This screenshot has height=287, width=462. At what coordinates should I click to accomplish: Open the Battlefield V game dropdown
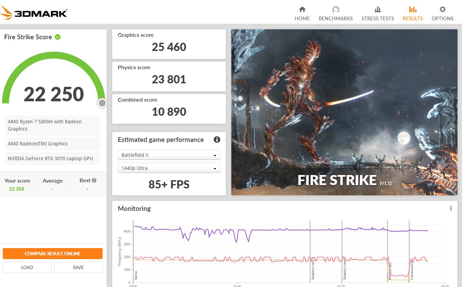(169, 155)
